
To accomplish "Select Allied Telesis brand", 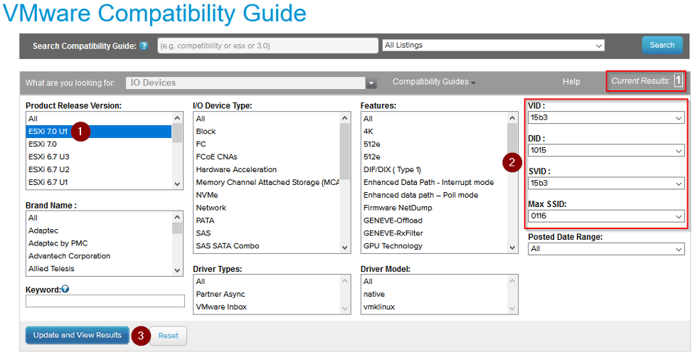I will coord(99,269).
